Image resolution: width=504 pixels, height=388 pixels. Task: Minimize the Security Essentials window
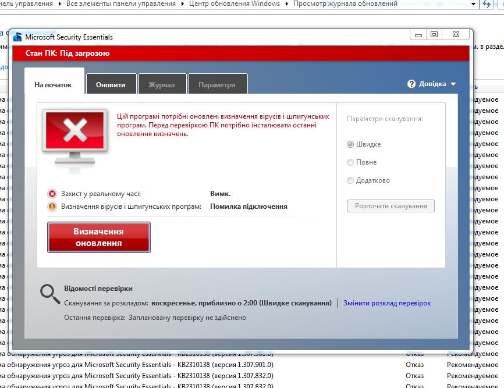pos(418,35)
